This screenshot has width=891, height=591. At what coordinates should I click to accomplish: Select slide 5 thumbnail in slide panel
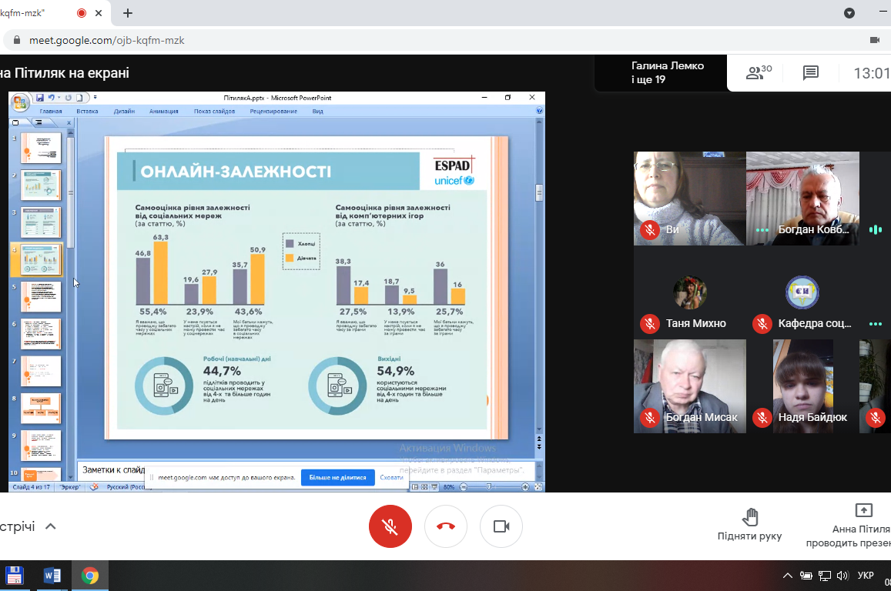coord(41,297)
